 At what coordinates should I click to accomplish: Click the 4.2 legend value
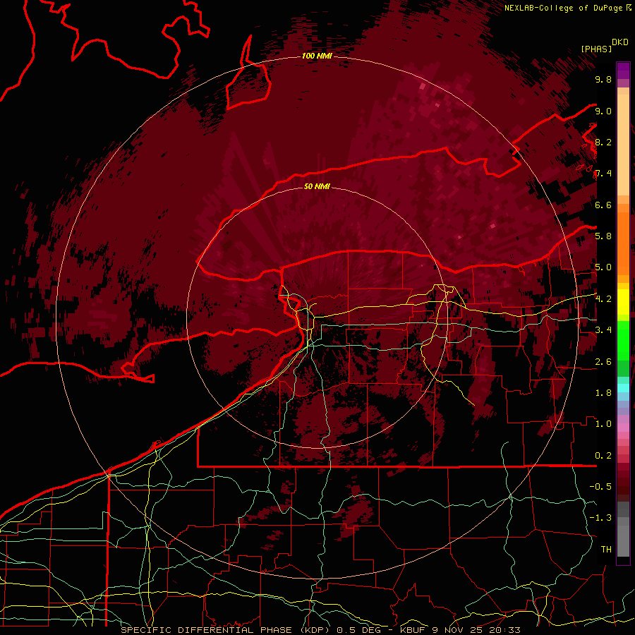(x=603, y=299)
